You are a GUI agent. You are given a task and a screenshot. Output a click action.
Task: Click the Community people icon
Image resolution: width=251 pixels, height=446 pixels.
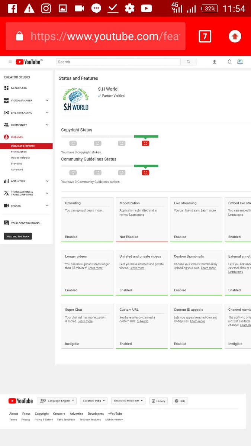(6, 125)
